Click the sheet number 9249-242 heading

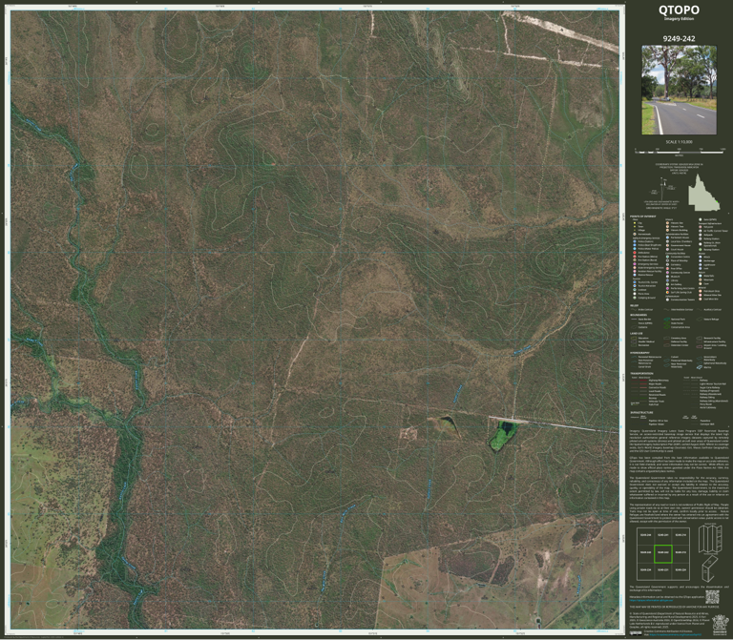[x=679, y=39]
